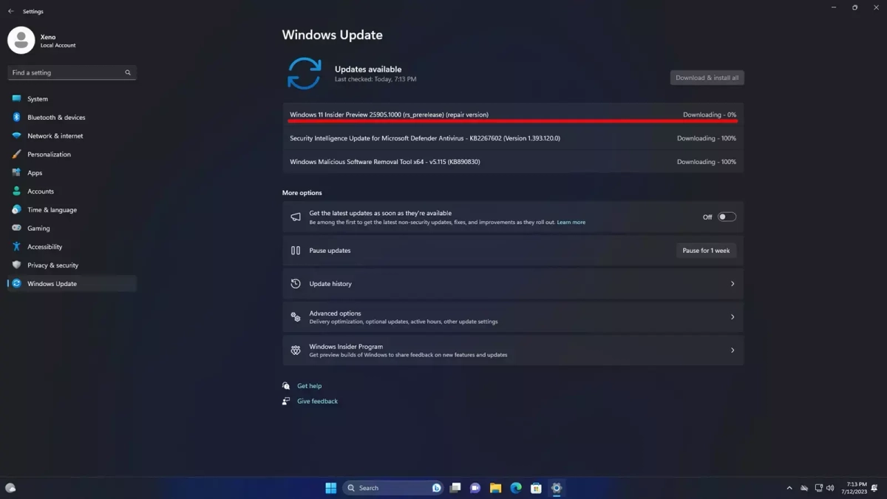Open the Give feedback link
Screen dimensions: 887x499
pos(317,401)
